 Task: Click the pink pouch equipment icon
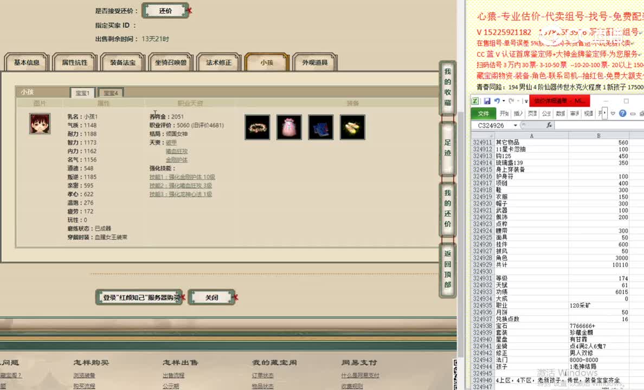pyautogui.click(x=289, y=127)
